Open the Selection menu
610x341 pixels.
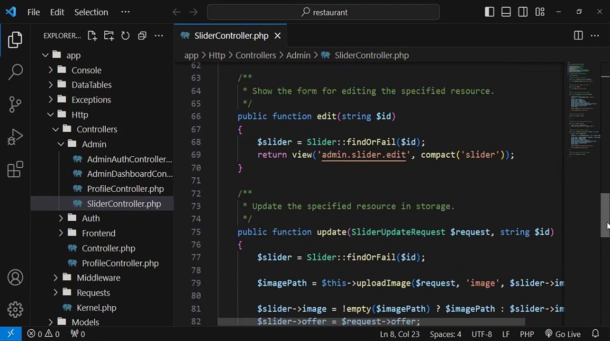point(91,12)
